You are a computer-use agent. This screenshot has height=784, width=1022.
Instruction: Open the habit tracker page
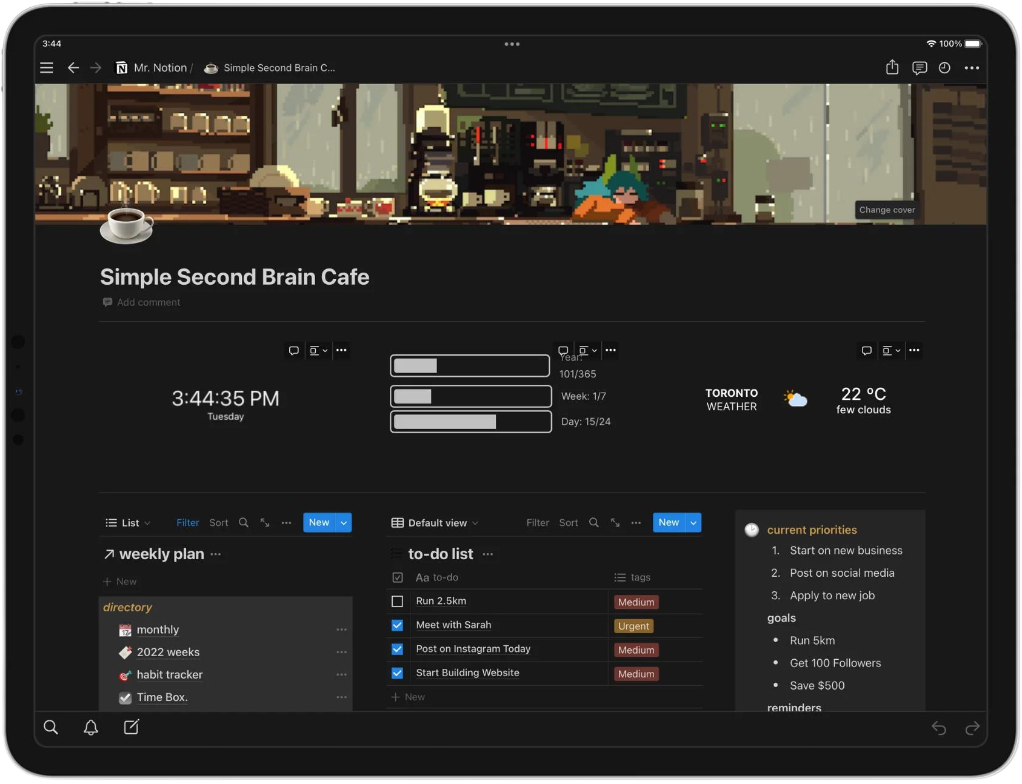[x=169, y=675]
